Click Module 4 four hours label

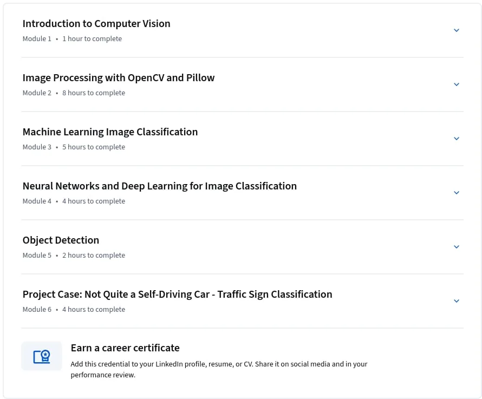pos(74,201)
